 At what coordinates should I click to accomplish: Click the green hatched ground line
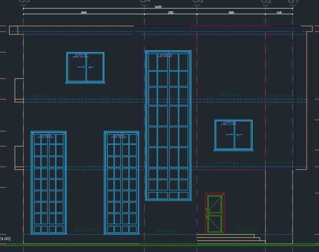point(154,246)
